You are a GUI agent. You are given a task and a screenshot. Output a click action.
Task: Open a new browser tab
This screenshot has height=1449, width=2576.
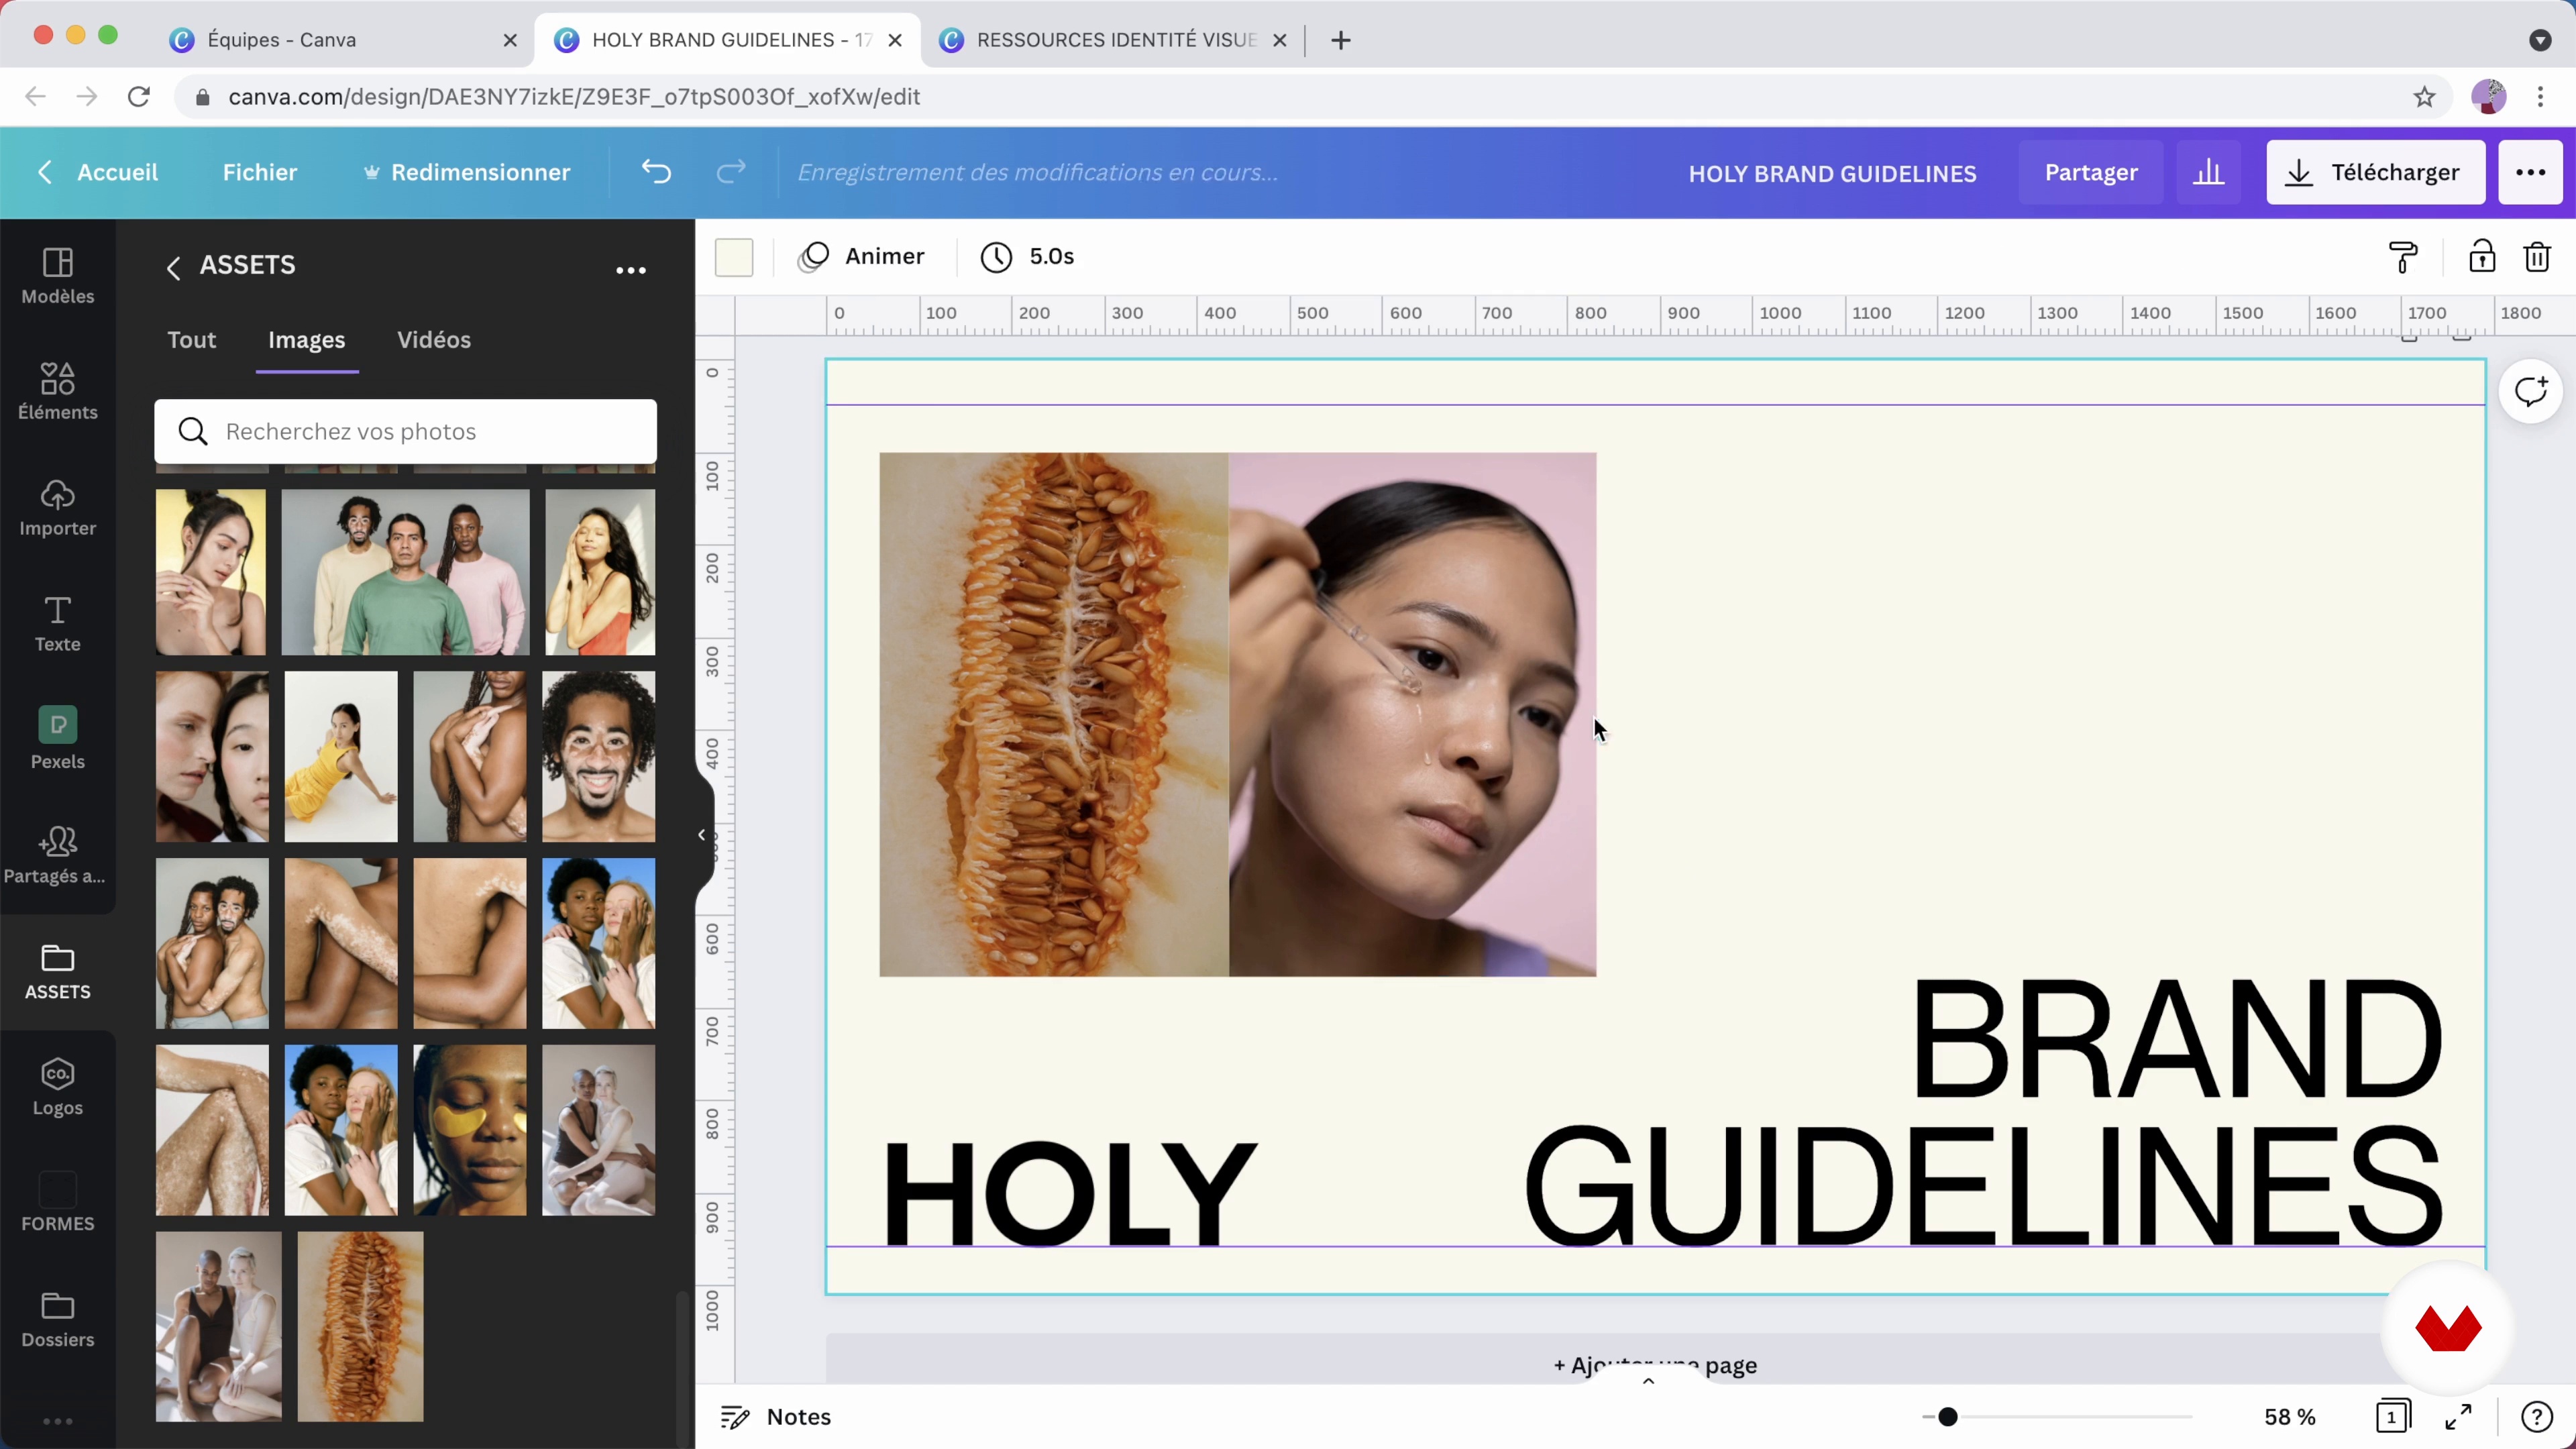(x=1341, y=40)
